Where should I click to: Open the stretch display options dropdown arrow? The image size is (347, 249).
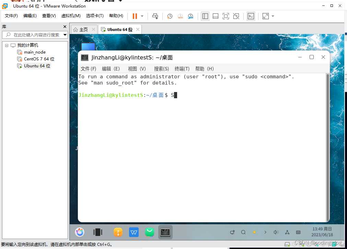point(273,16)
